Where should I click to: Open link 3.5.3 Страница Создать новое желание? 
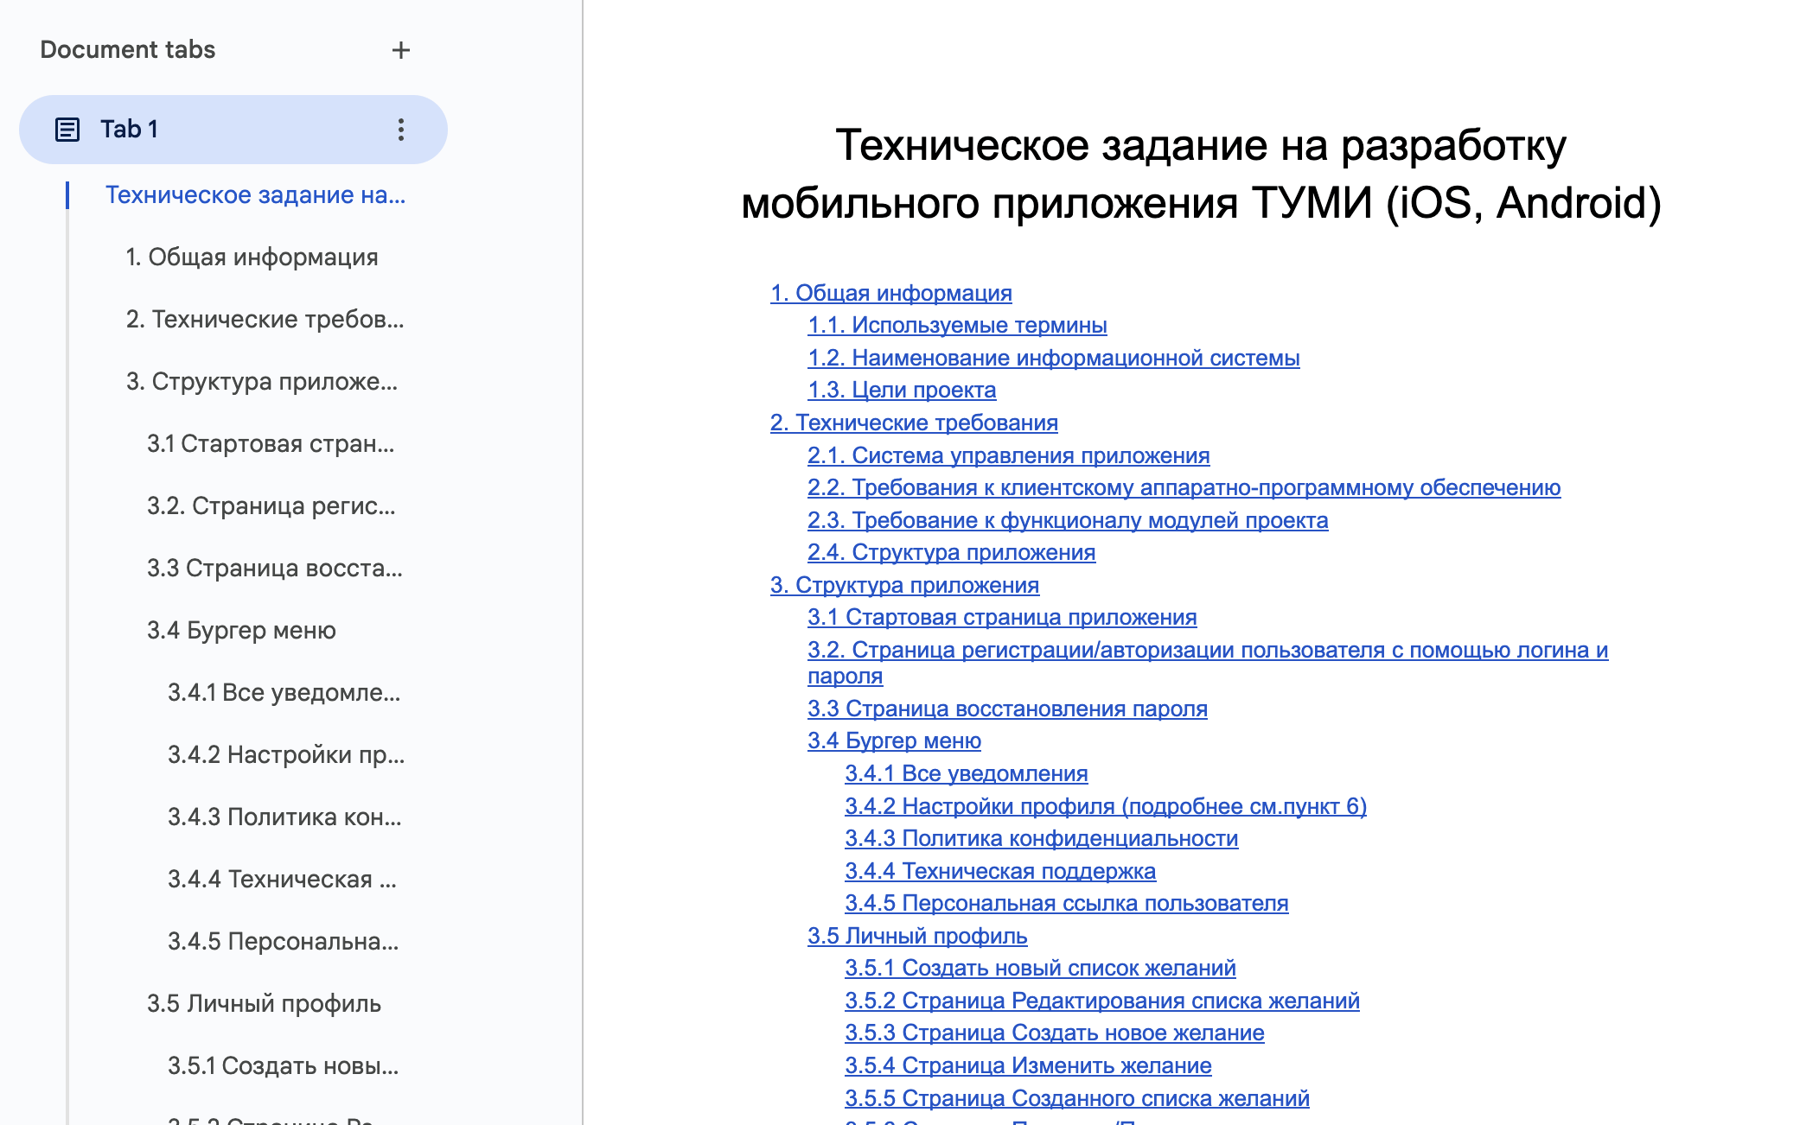tap(1054, 1033)
